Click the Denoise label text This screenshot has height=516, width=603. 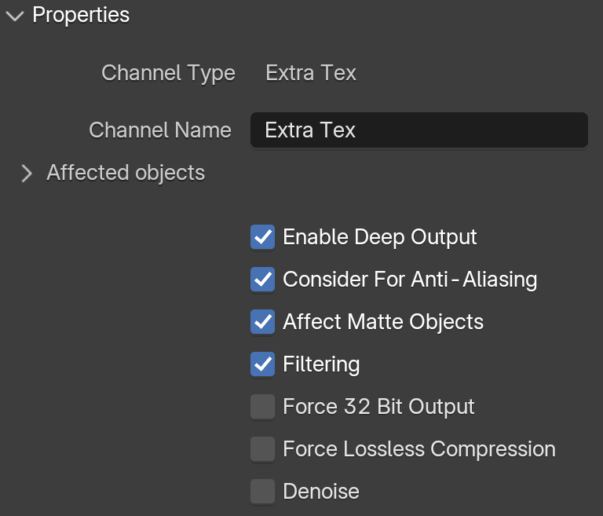pyautogui.click(x=321, y=492)
